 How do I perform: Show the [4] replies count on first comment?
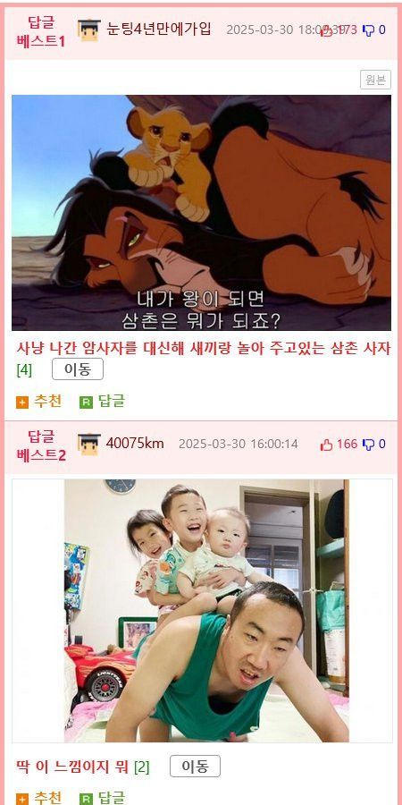[24, 369]
